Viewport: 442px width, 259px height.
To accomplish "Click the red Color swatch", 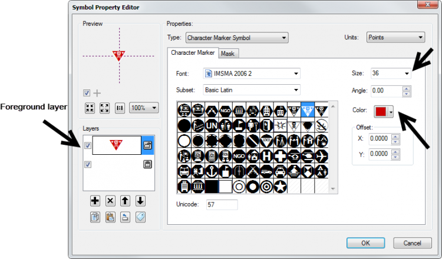I will (x=380, y=112).
